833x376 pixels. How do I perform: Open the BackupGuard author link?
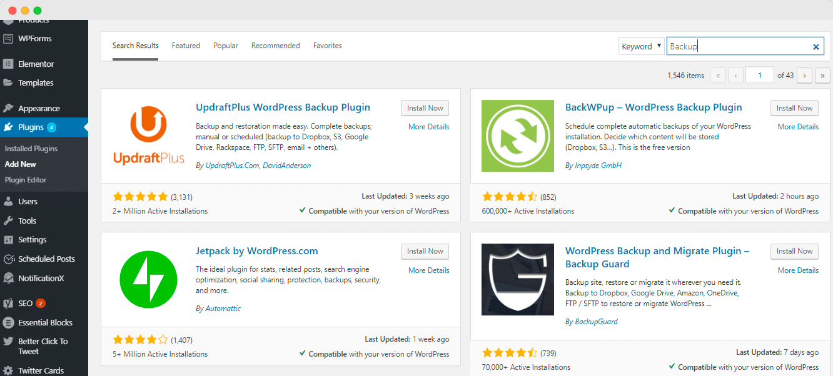click(x=596, y=322)
